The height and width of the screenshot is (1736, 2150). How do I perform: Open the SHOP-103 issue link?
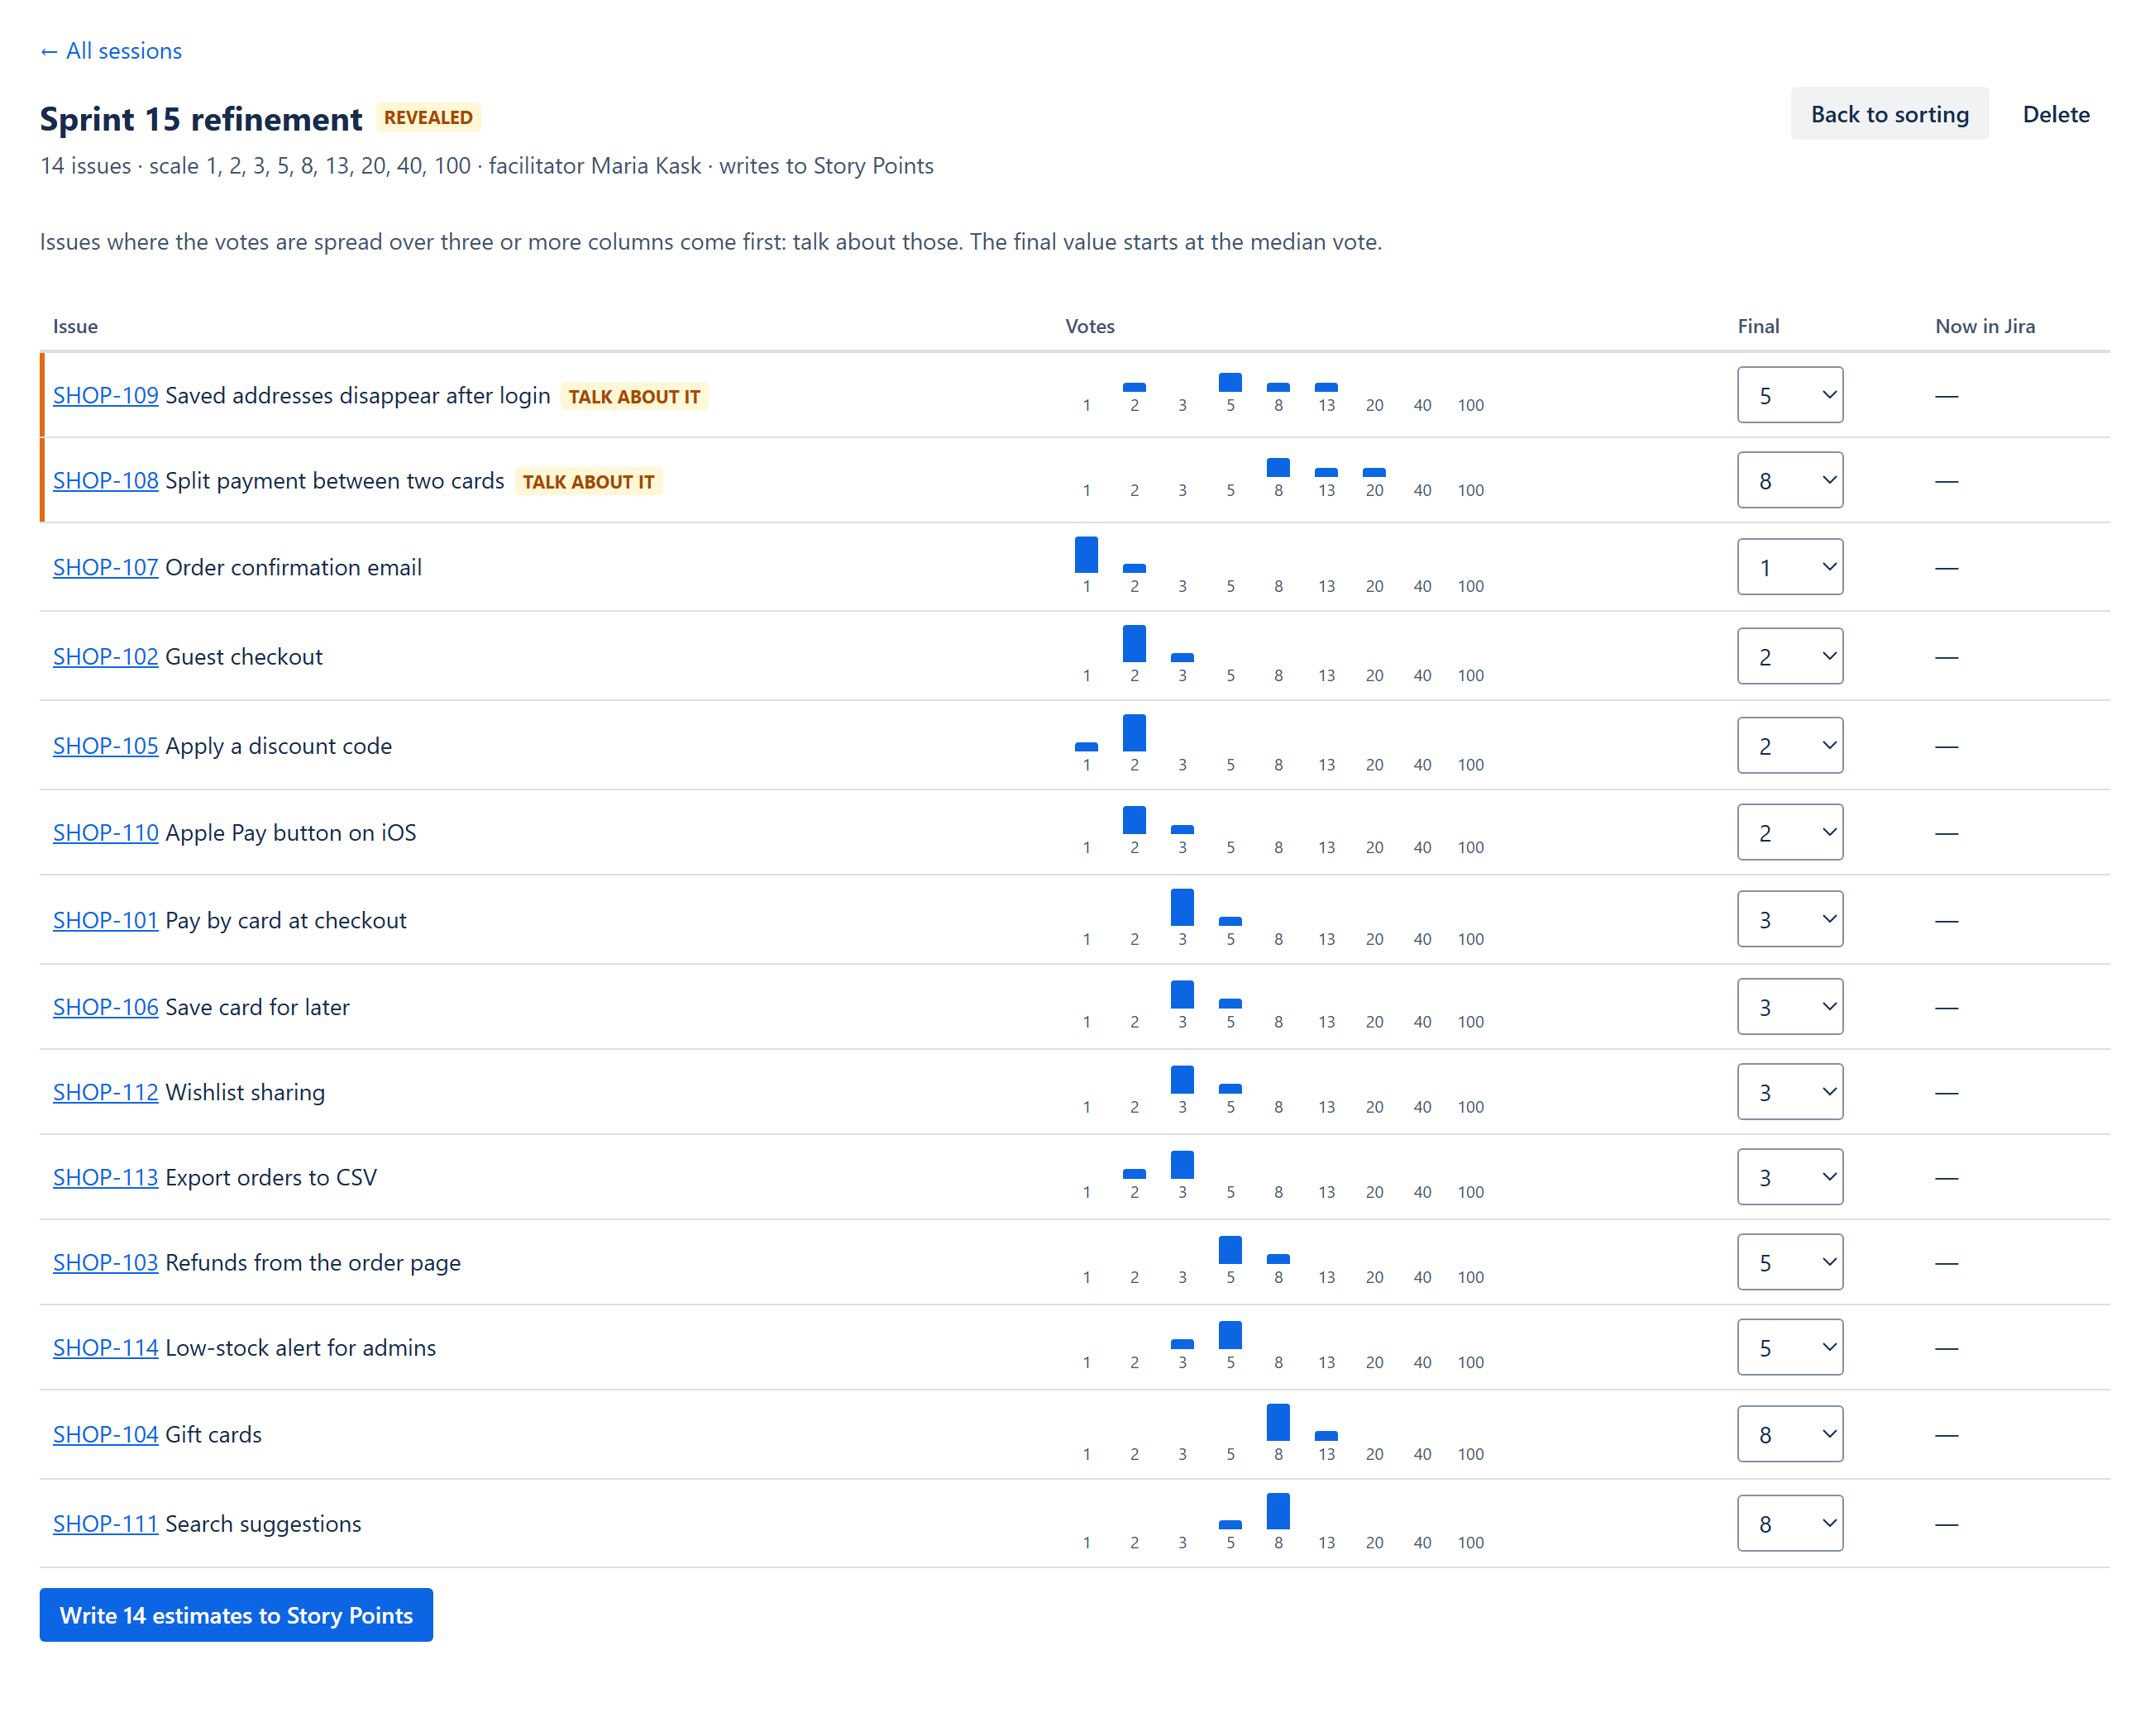105,1262
